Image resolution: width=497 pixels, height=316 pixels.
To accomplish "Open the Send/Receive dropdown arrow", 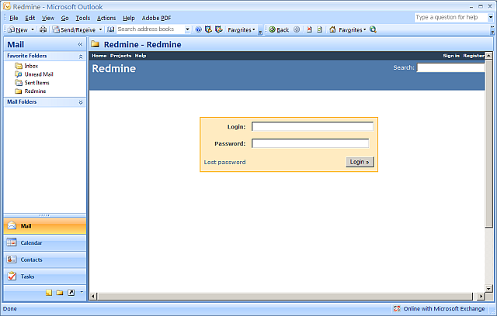I will 100,29.
